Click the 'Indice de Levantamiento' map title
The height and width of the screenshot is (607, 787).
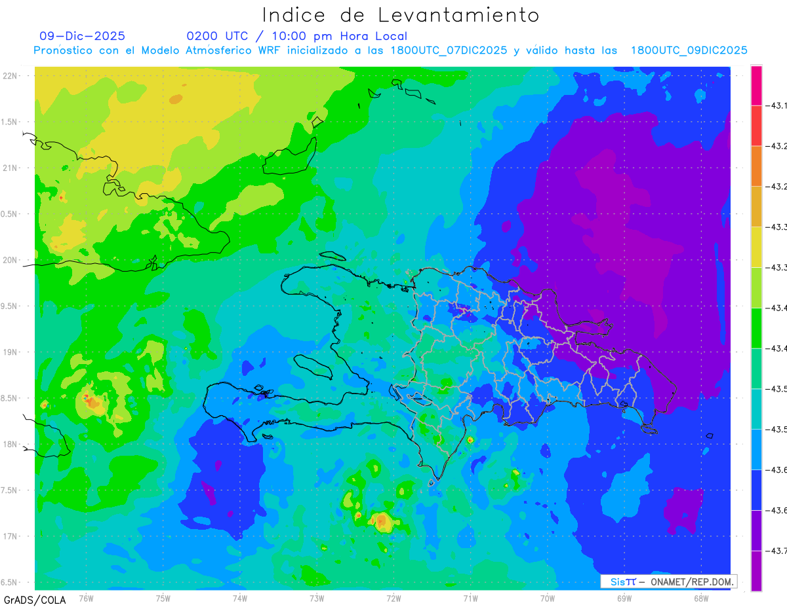(400, 15)
